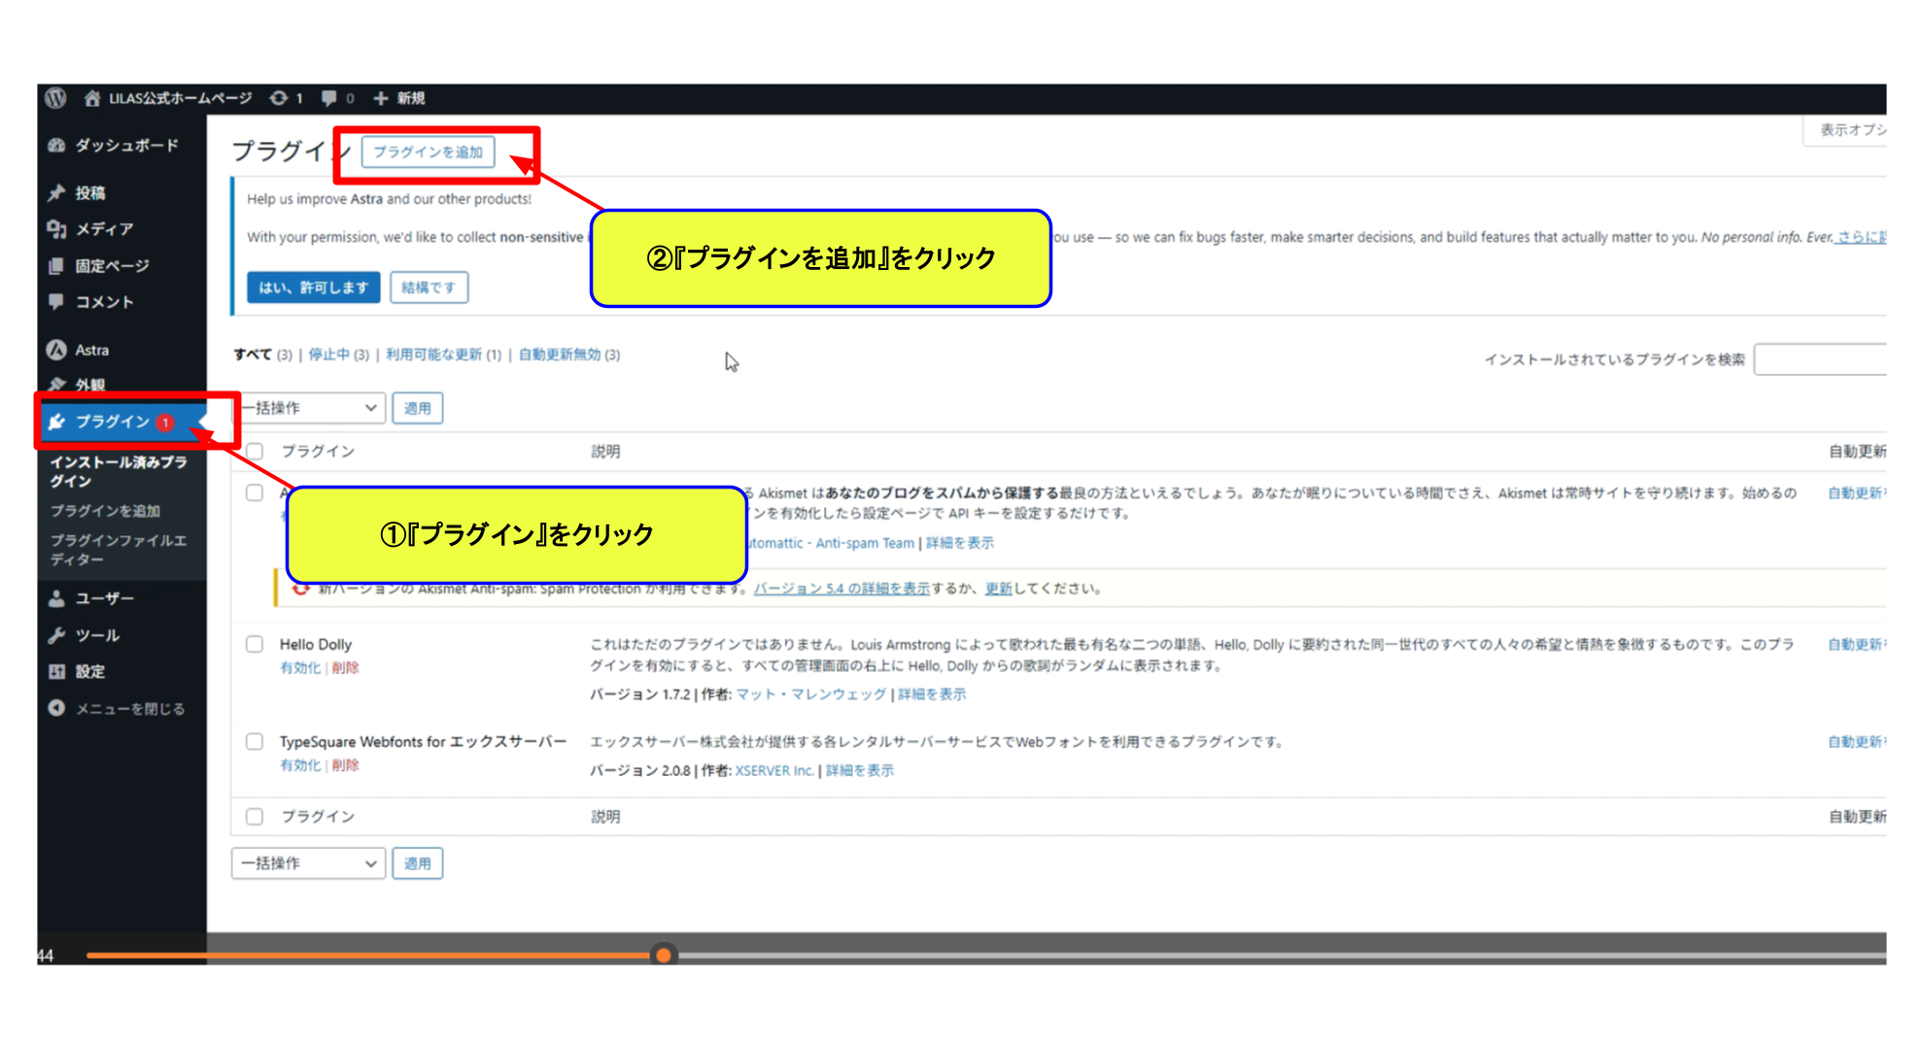Viewport: 1924px width, 1049px height.
Task: Open 固定ページ in the sidebar
Action: (x=98, y=265)
